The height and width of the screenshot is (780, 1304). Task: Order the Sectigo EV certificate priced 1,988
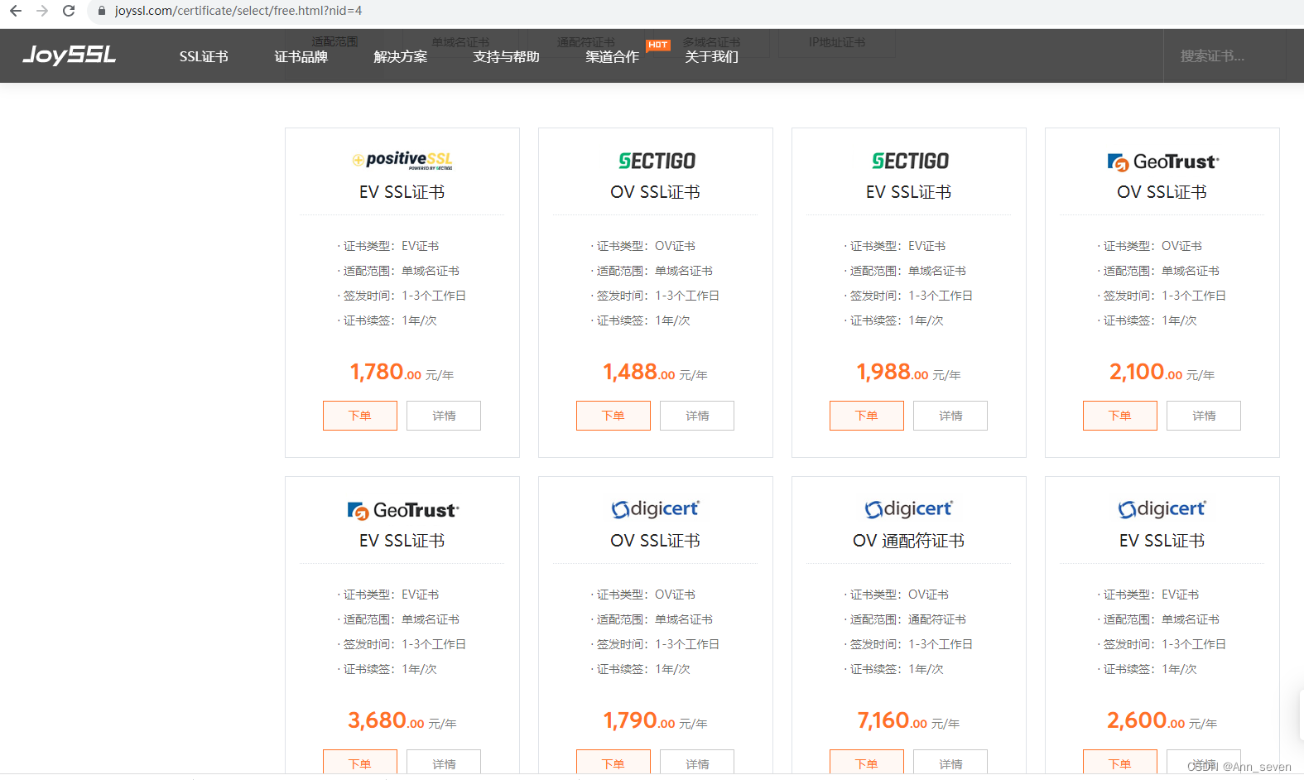(x=867, y=416)
